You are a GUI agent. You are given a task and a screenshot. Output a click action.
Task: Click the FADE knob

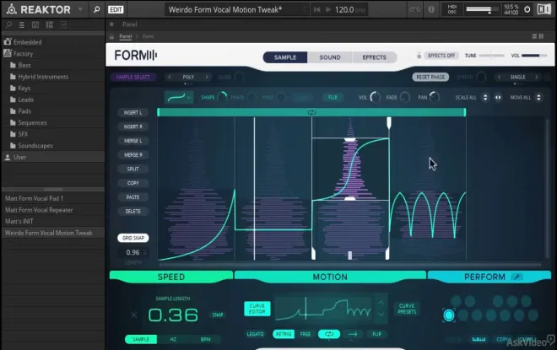(404, 97)
